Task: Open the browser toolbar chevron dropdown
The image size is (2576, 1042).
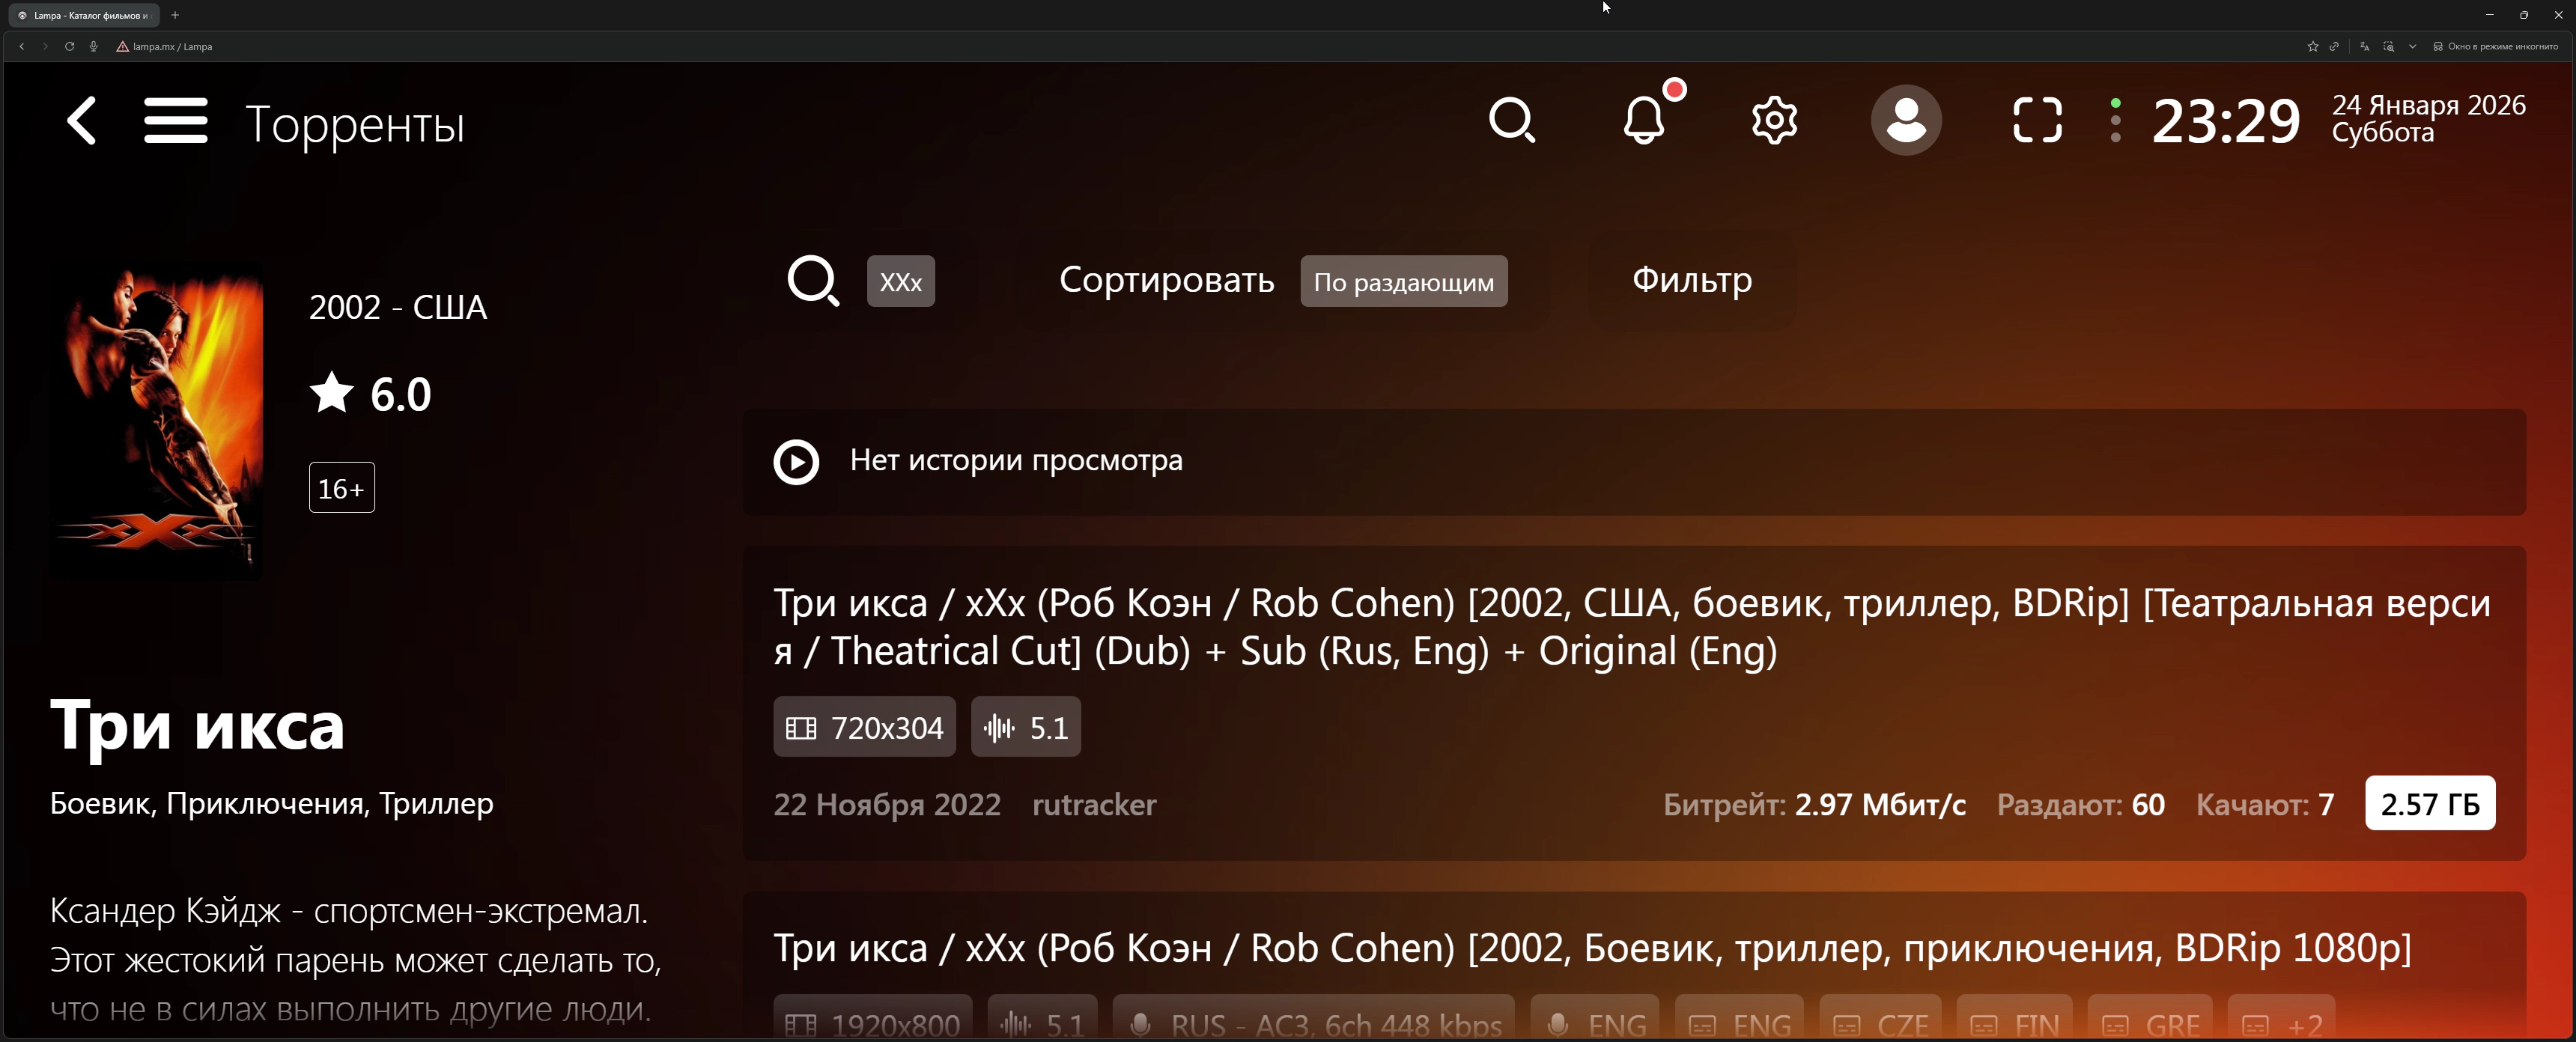Action: click(x=2412, y=46)
